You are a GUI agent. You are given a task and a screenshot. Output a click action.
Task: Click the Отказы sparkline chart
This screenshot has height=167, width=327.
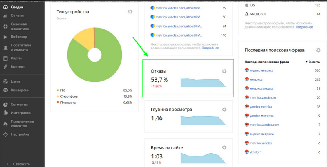203,82
